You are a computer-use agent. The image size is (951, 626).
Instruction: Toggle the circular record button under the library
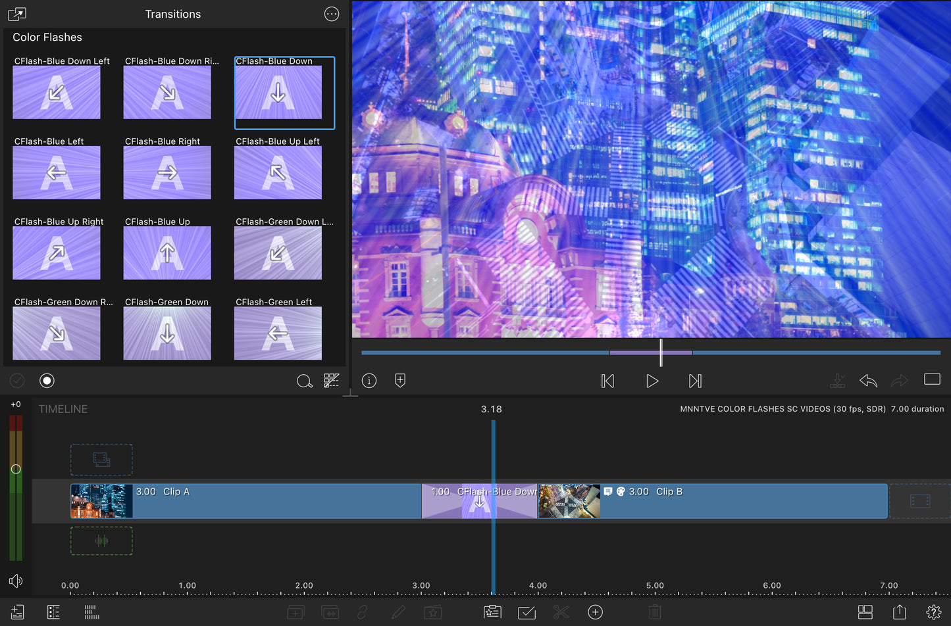(47, 381)
